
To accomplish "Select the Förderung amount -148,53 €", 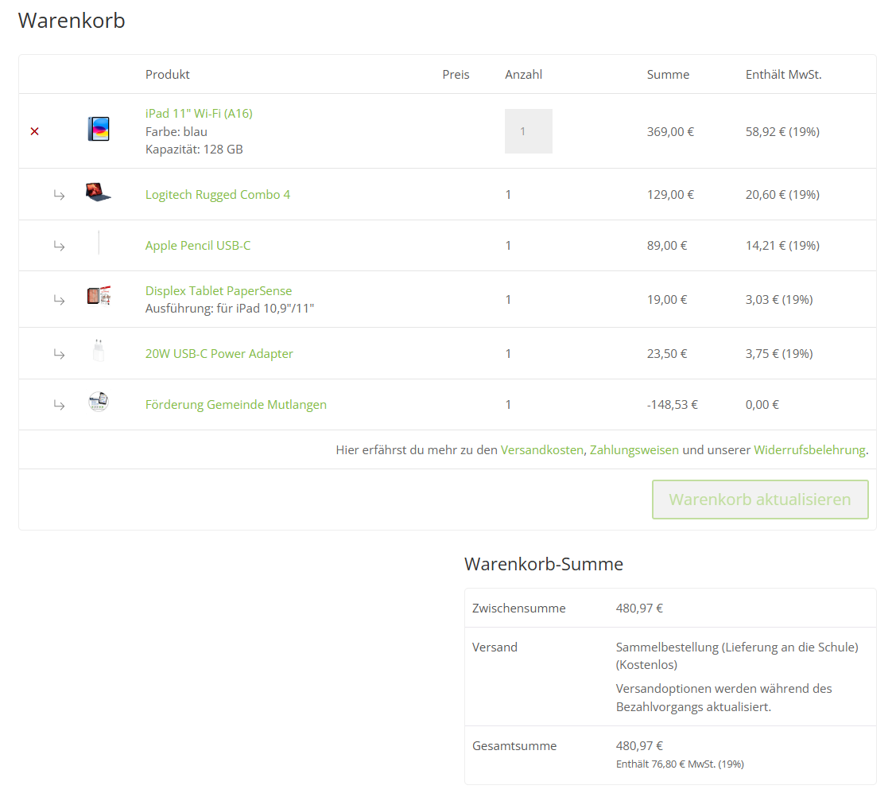I will pos(672,404).
